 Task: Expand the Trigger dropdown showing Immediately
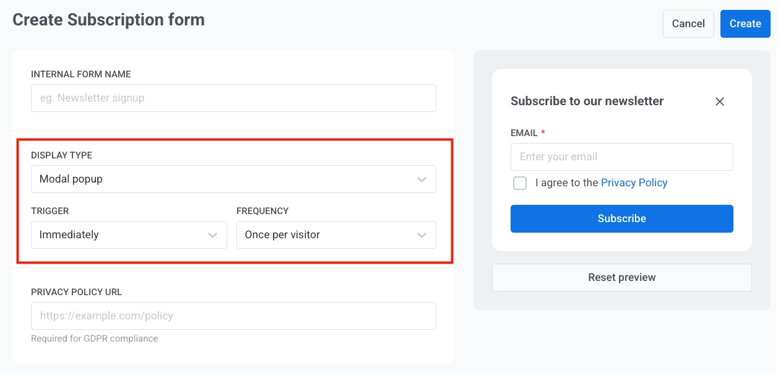coord(128,235)
